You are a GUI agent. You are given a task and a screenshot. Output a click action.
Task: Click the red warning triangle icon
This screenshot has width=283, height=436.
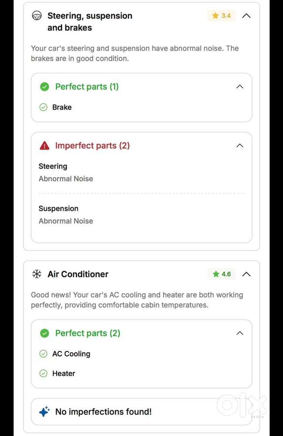coord(44,146)
